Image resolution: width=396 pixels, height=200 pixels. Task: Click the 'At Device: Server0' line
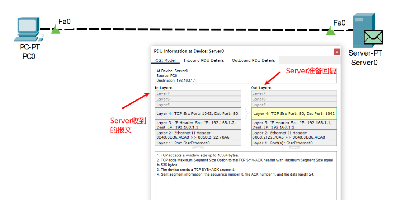(172, 71)
